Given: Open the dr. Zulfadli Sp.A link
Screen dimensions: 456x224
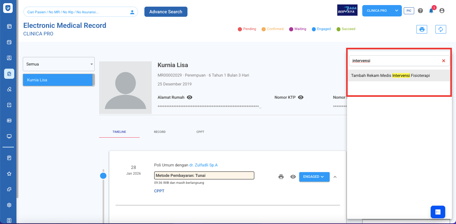Looking at the screenshot, I should click(x=203, y=165).
